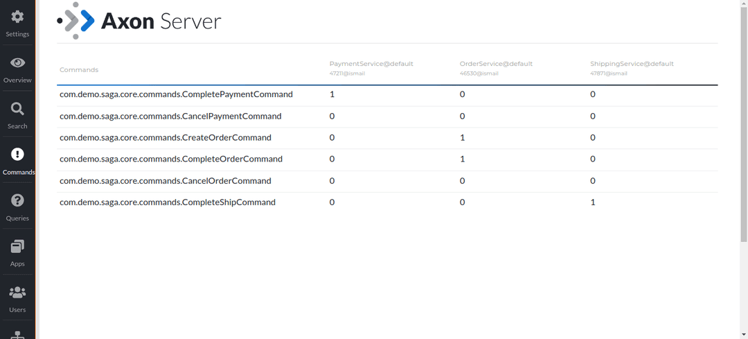Select the CancelPaymentCommand row

170,116
